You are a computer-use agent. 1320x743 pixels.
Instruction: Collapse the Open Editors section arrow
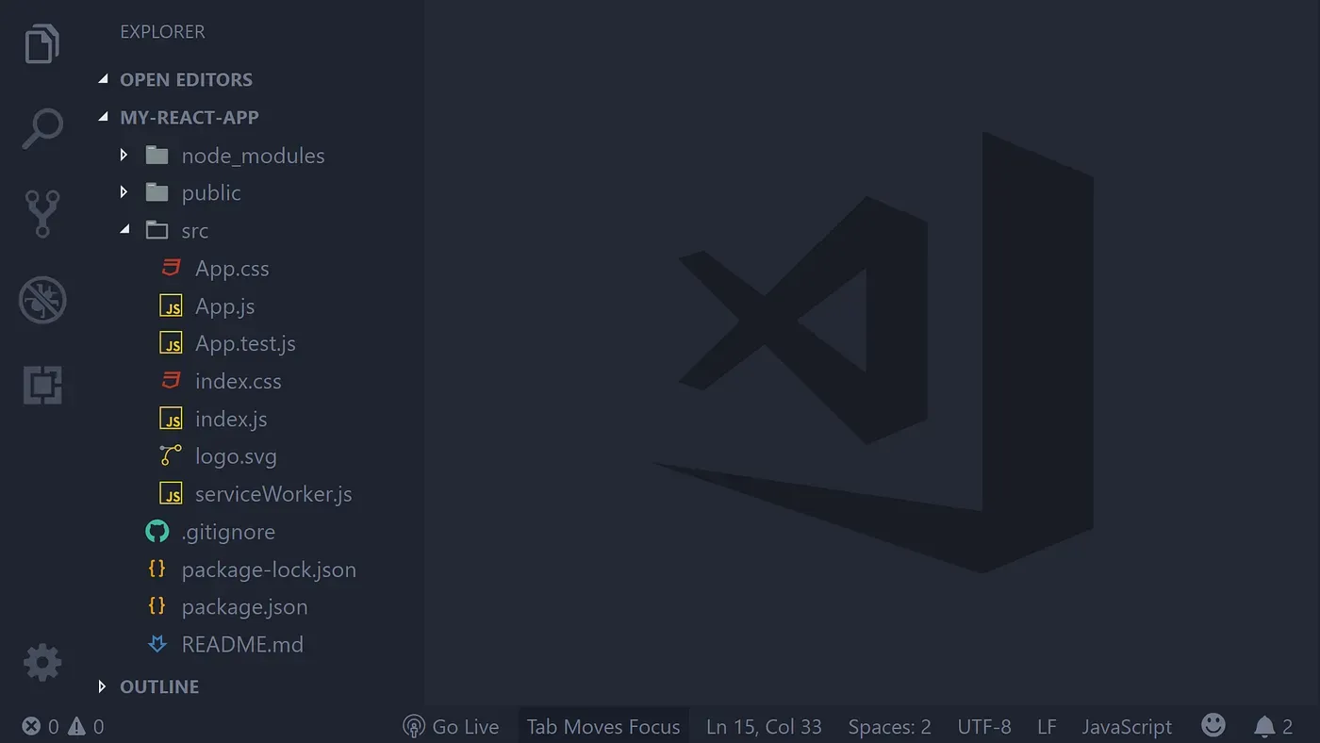(x=104, y=80)
